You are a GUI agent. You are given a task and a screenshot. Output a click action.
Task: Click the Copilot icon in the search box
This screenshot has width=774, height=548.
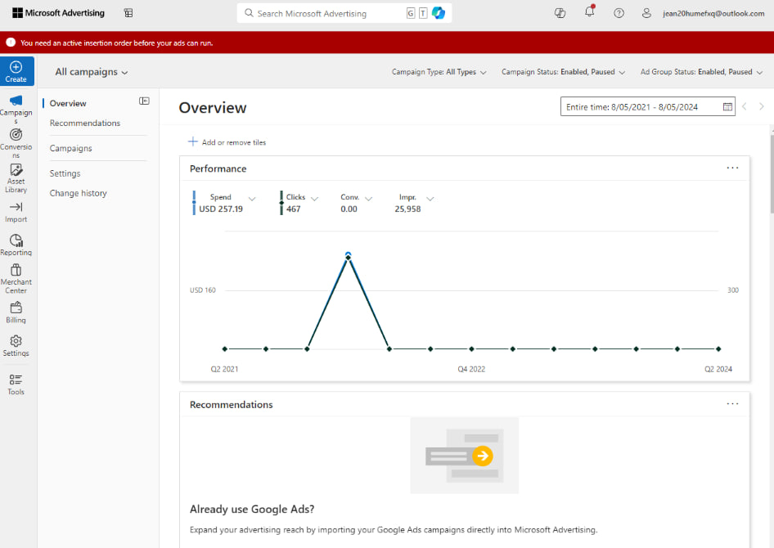click(439, 13)
